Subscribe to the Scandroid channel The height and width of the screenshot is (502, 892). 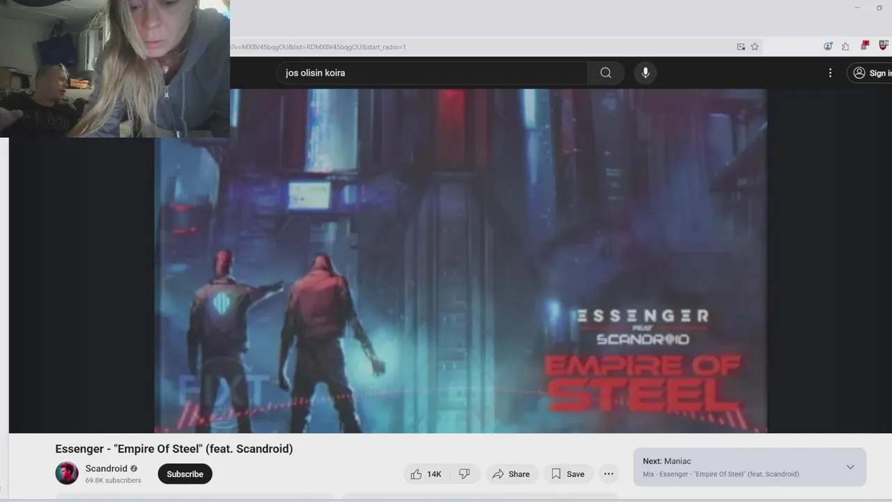[x=185, y=474]
